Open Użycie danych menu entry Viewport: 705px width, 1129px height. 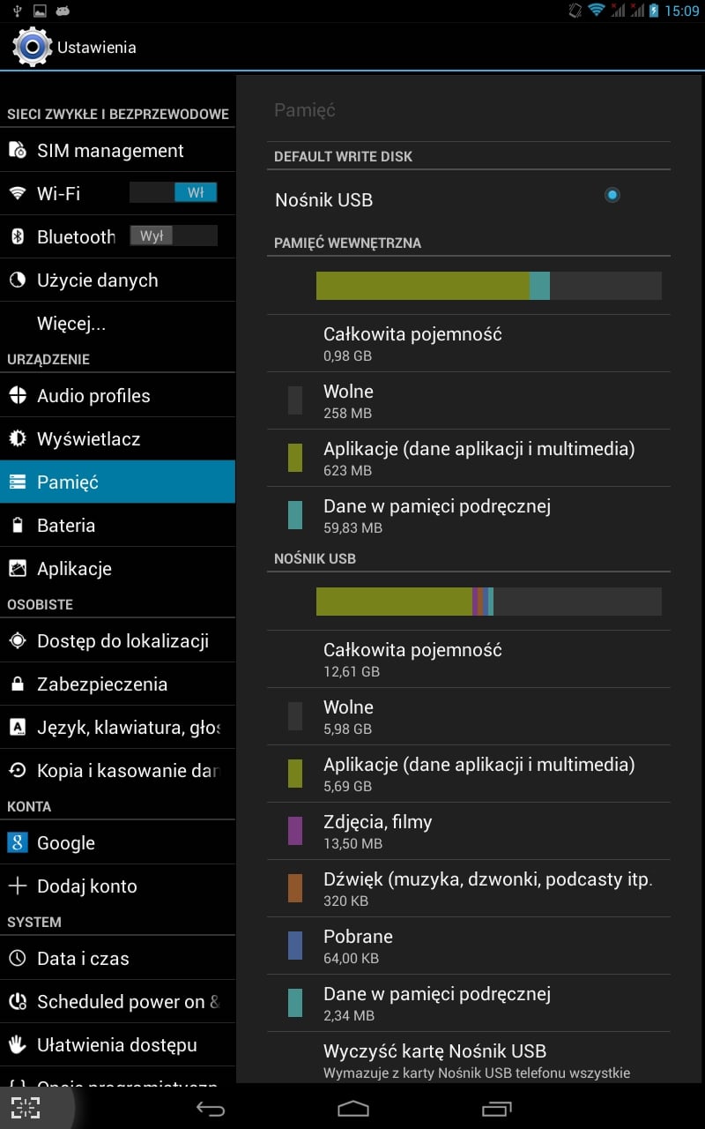pyautogui.click(x=117, y=280)
